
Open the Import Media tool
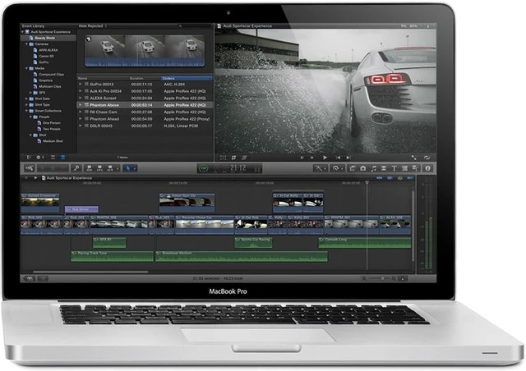[x=30, y=168]
